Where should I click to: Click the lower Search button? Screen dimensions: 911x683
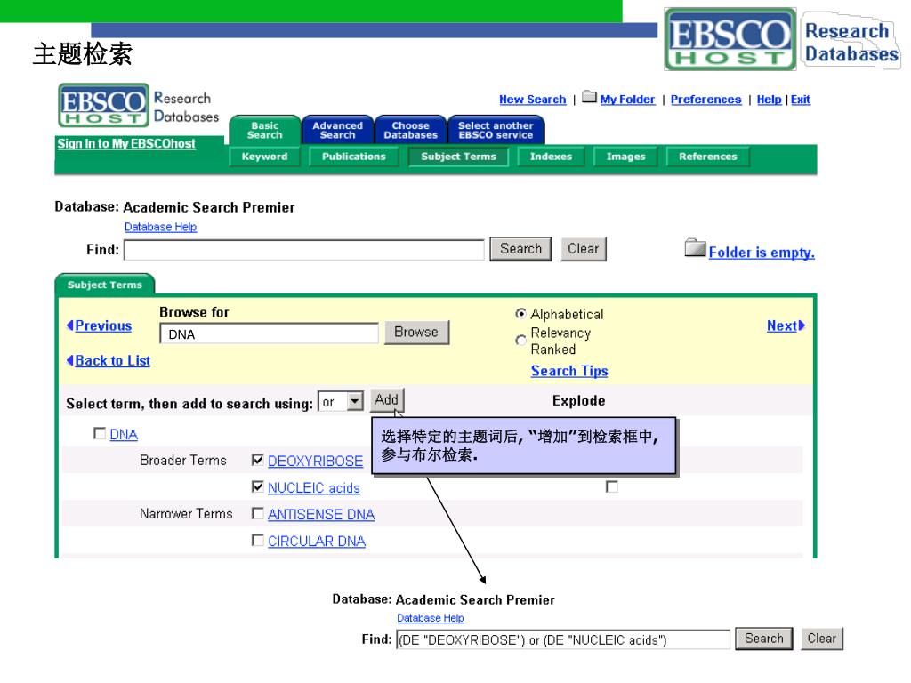click(x=764, y=639)
